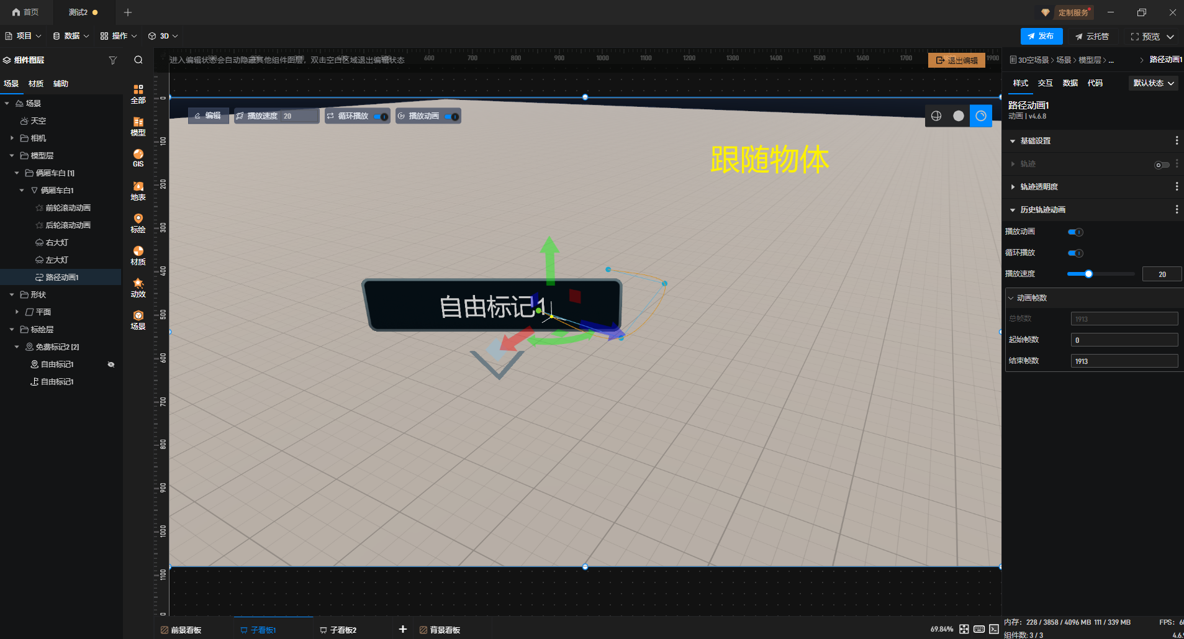Open the 地表 terrain category

point(138,191)
